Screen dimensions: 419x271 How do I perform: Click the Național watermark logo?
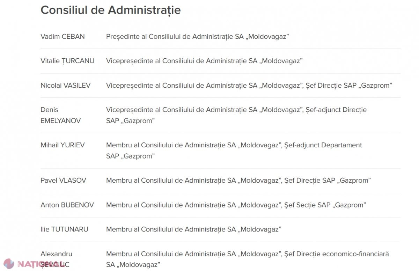click(33, 264)
